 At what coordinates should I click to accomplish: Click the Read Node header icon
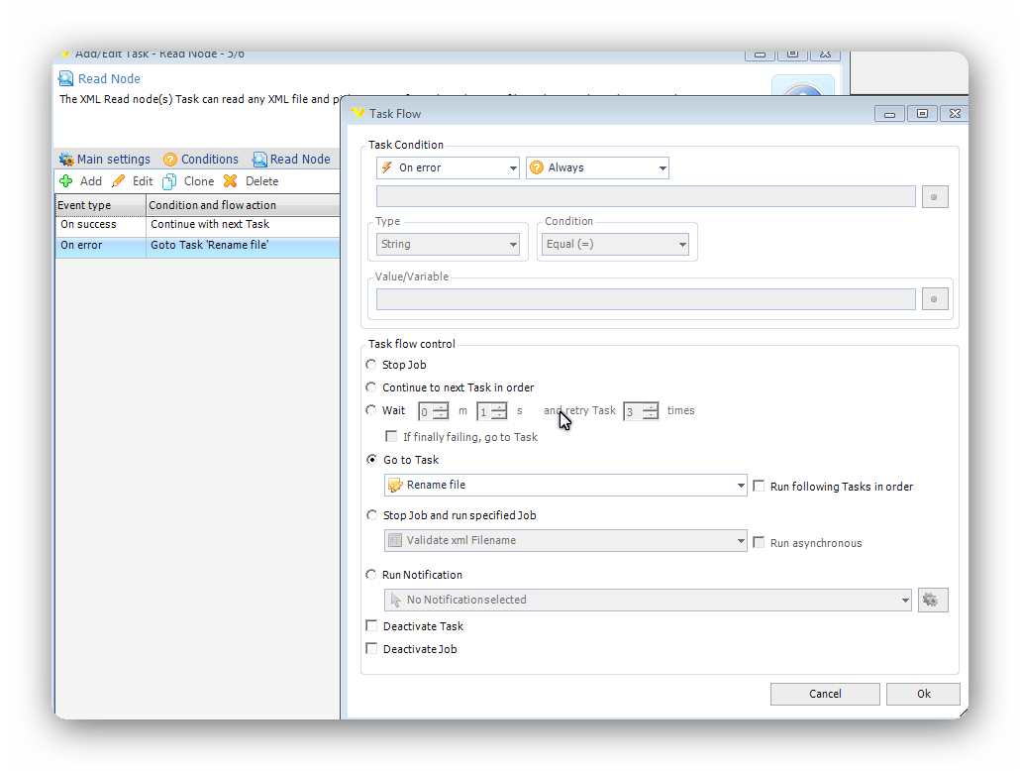point(66,79)
